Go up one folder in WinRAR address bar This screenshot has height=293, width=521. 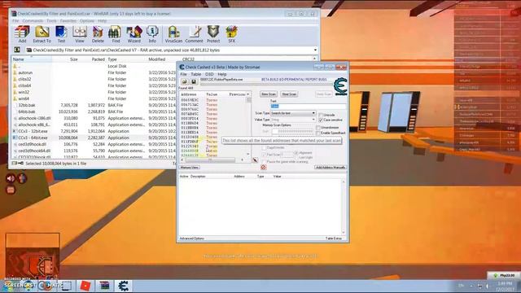pos(17,50)
